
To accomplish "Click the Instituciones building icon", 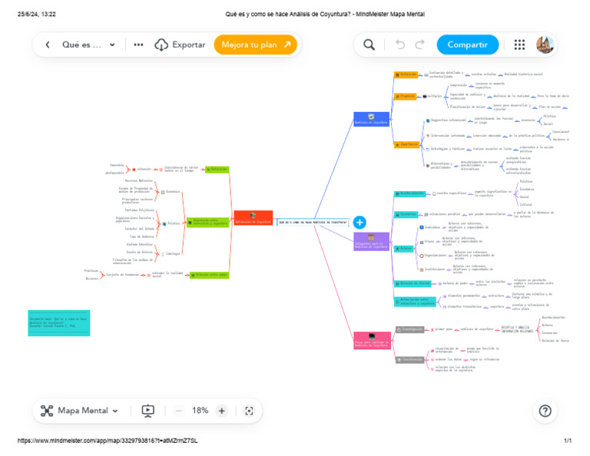I will click(422, 269).
